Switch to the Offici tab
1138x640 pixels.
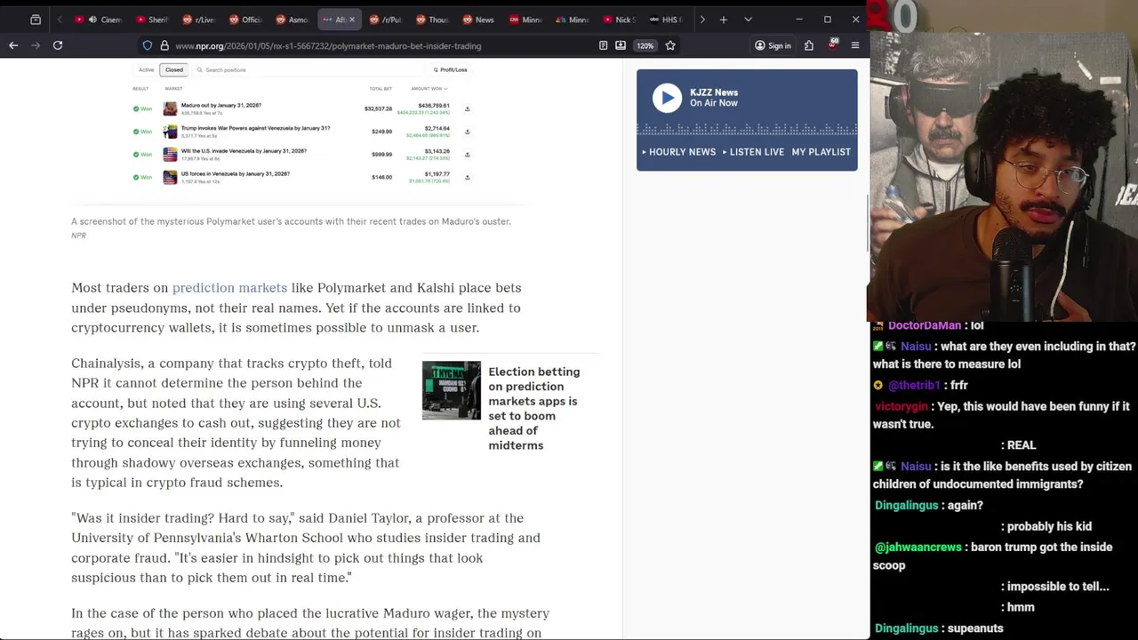coord(246,20)
